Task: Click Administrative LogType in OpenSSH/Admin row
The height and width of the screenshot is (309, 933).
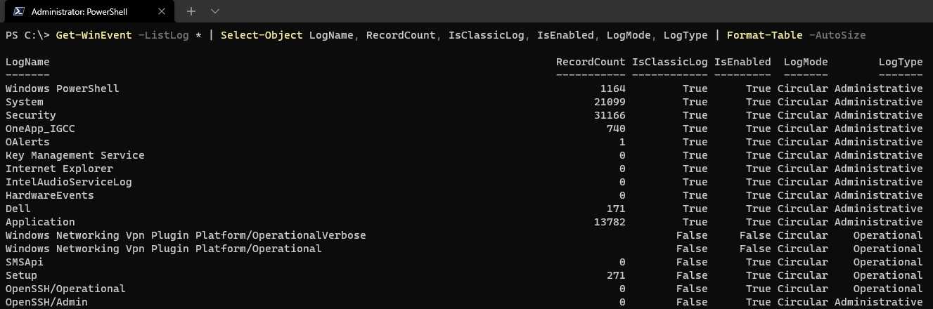Action: [x=879, y=302]
